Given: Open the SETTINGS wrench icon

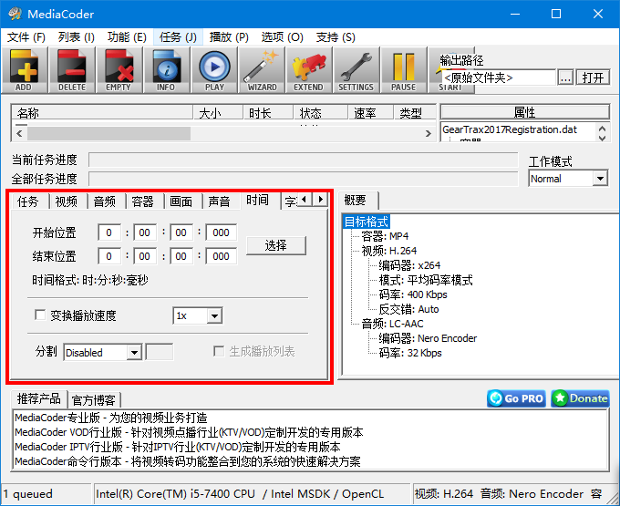Looking at the screenshot, I should 356,70.
